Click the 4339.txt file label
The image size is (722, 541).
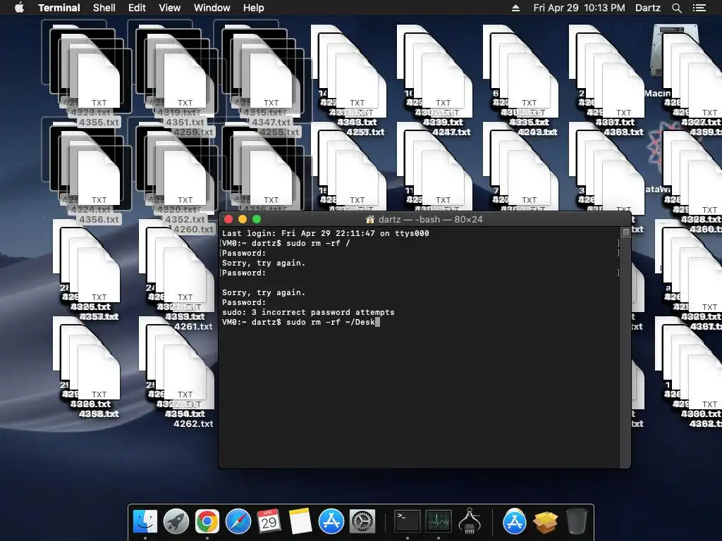point(443,123)
